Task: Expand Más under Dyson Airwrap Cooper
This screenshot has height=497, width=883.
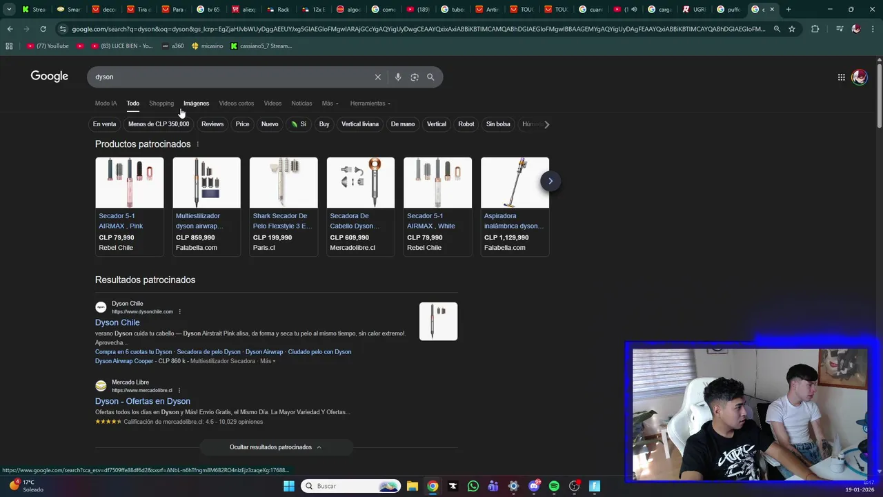Action: pyautogui.click(x=268, y=361)
